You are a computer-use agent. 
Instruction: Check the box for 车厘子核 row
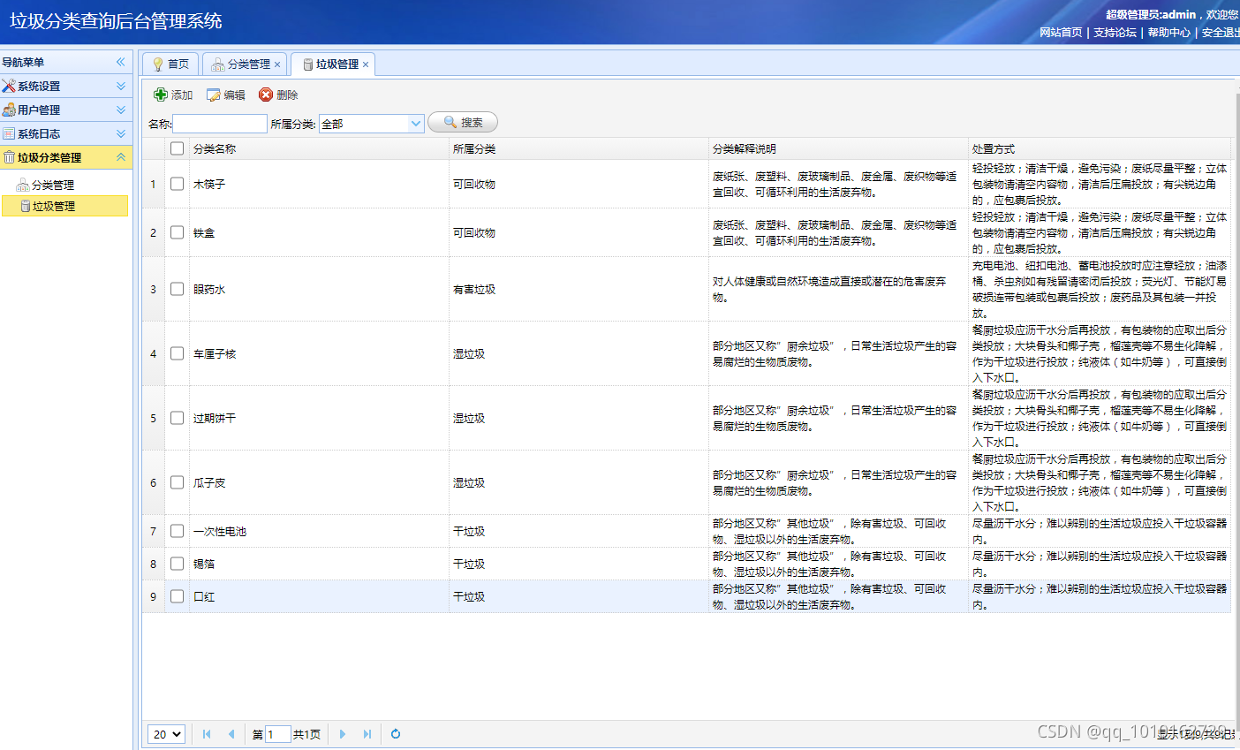point(178,353)
